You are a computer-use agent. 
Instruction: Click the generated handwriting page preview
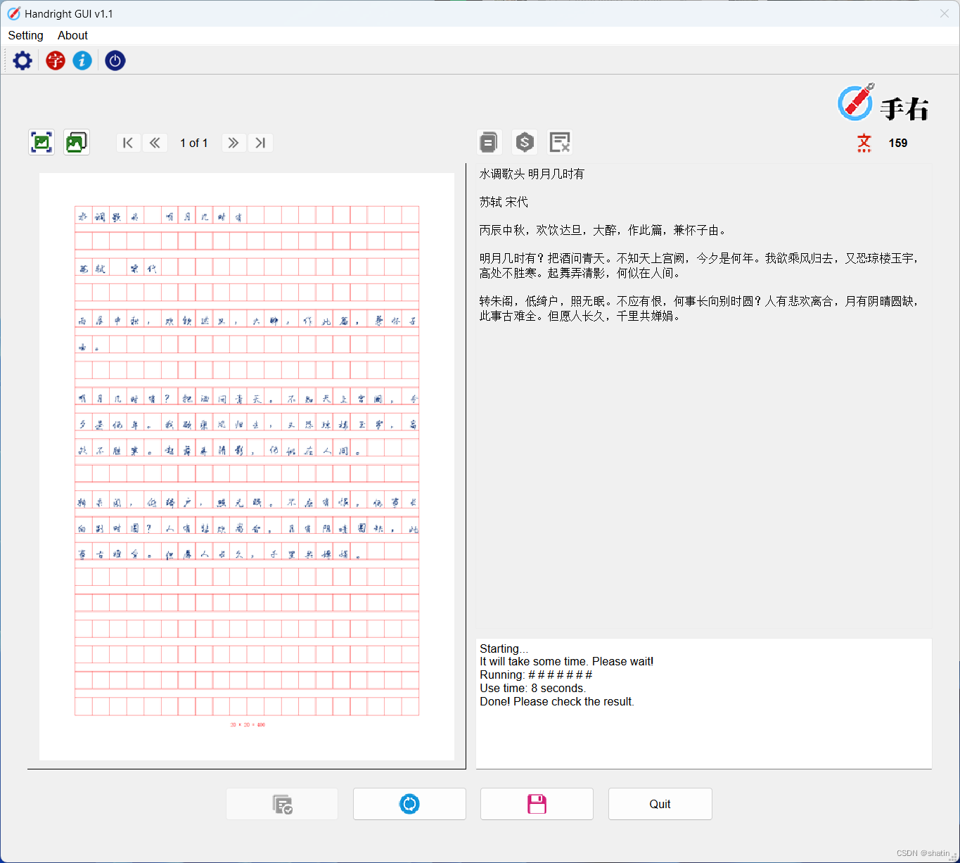[247, 466]
